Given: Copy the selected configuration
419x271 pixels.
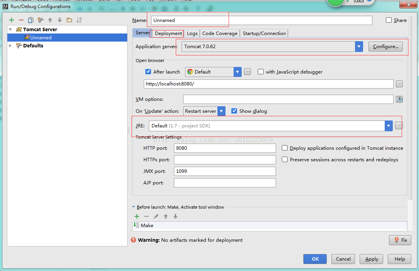Looking at the screenshot, I should (x=31, y=20).
